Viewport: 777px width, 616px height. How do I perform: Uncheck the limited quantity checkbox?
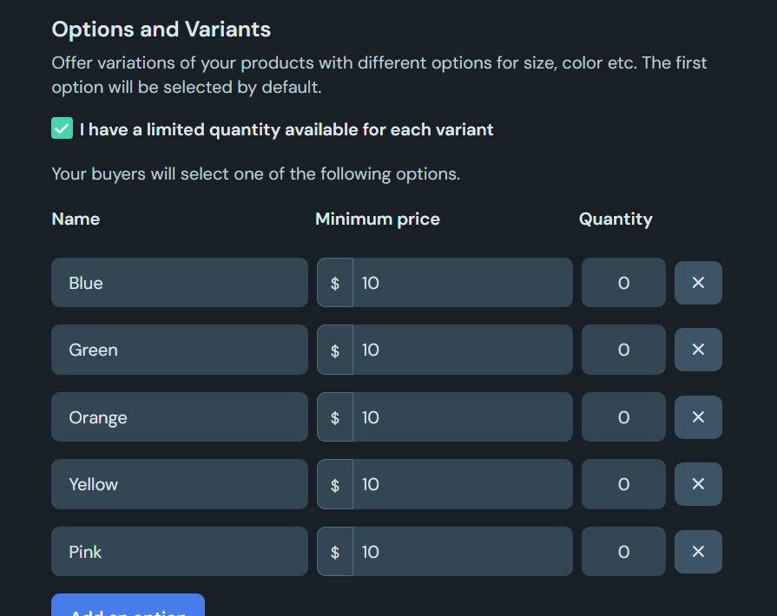click(x=62, y=129)
